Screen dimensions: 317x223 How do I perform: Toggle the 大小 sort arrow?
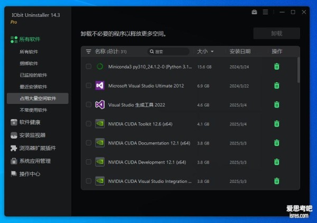click(212, 52)
